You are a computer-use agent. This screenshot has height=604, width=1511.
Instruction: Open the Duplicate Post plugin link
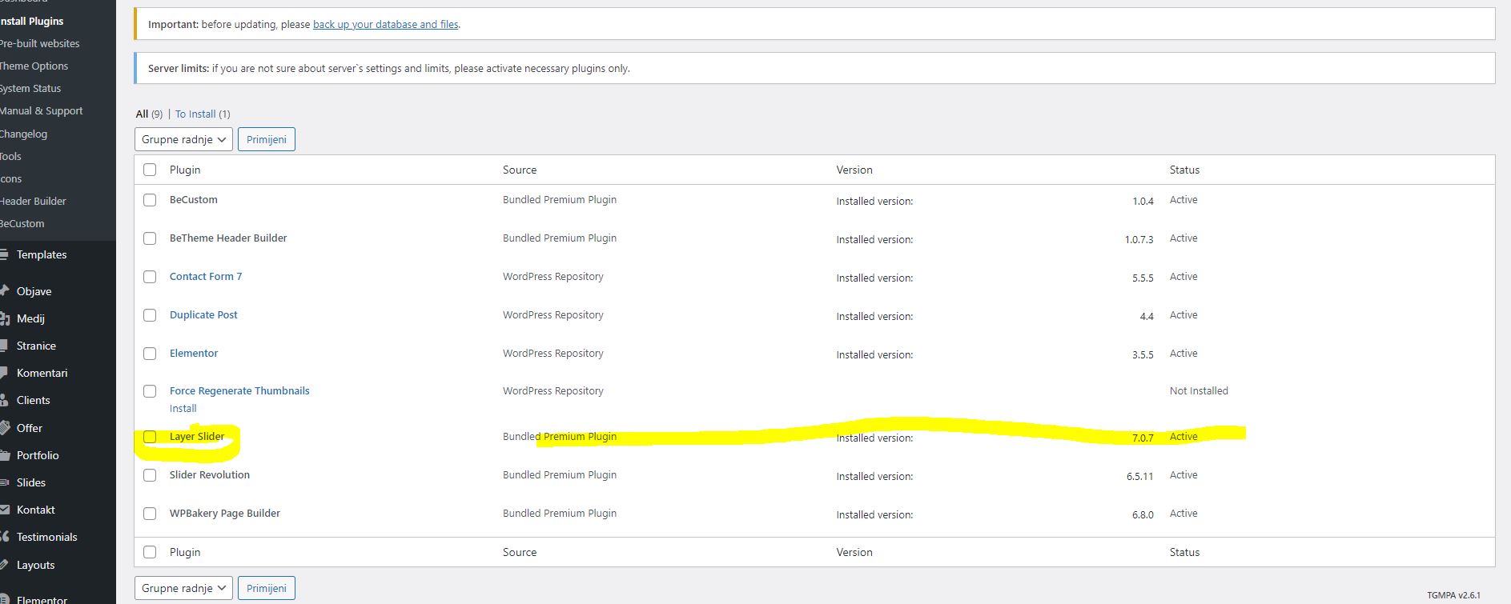[203, 314]
